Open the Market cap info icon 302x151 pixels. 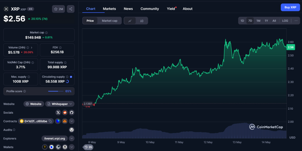(x=47, y=33)
